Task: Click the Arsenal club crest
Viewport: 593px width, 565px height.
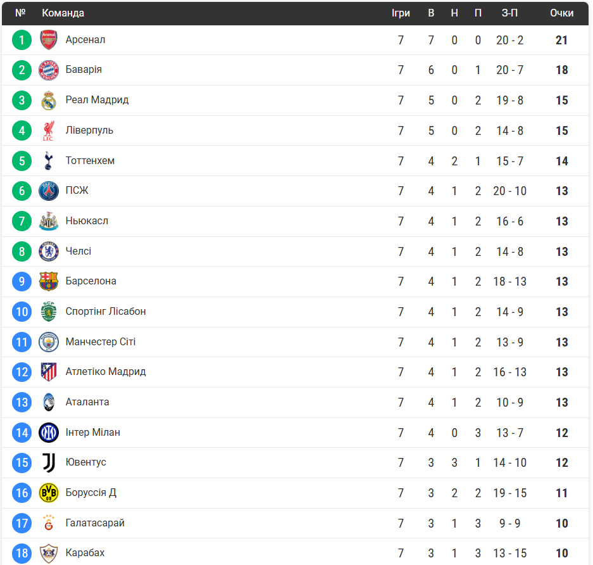Action: (x=49, y=40)
